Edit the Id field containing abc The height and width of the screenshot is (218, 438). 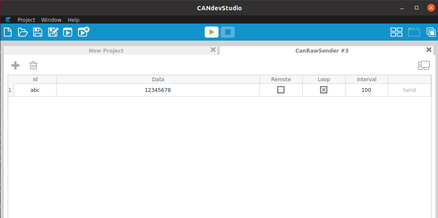[35, 90]
